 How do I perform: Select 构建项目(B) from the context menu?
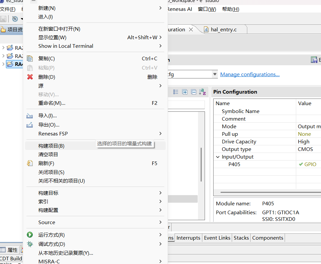tap(96, 146)
